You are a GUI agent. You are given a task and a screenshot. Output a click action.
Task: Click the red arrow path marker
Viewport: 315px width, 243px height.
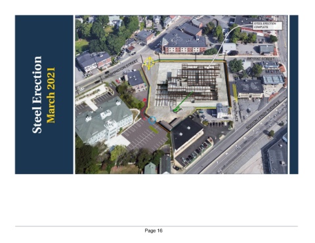144,109
